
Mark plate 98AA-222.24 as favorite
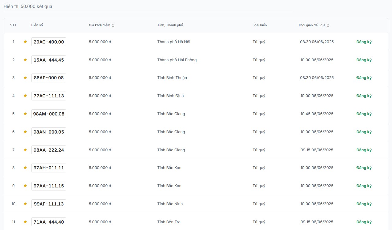pyautogui.click(x=25, y=150)
